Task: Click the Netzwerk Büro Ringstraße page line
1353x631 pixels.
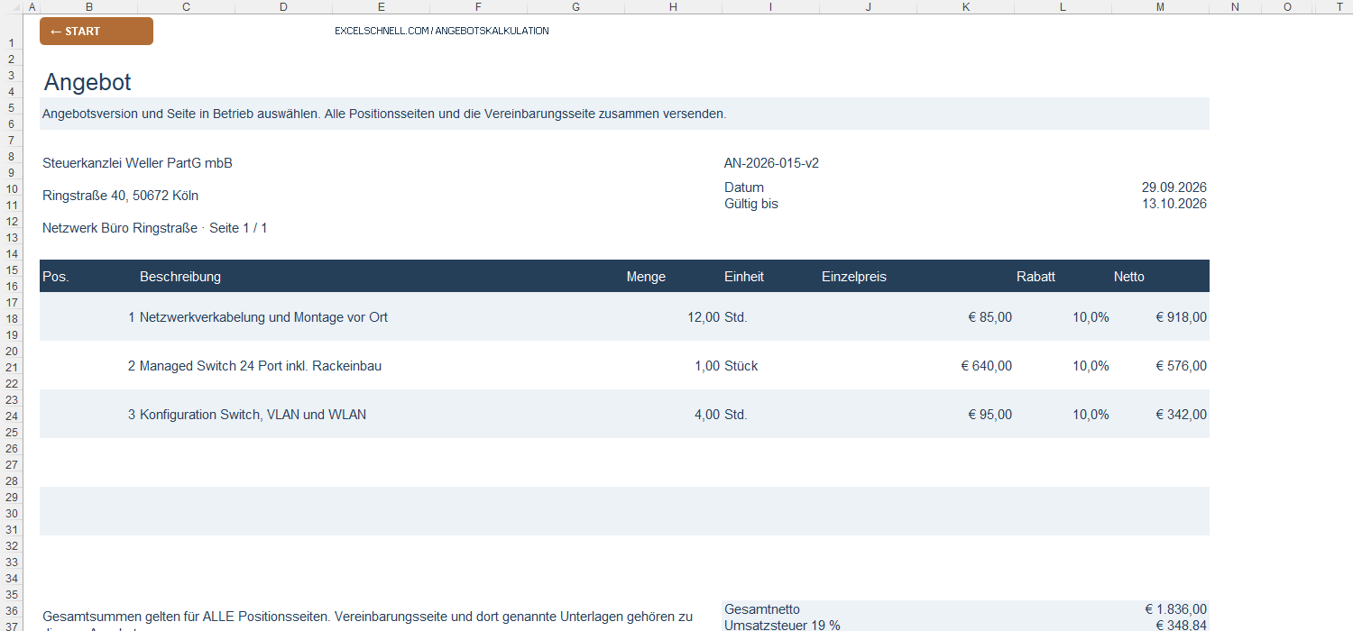Action: pos(155,228)
